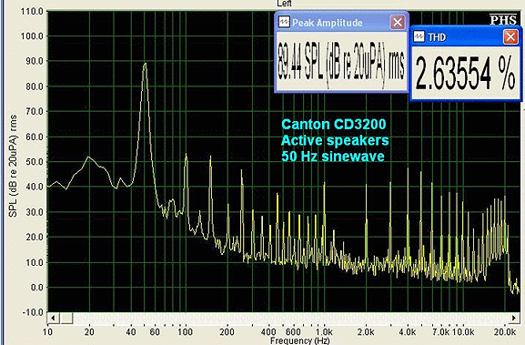Click the -10.0 y-axis label
This screenshot has width=525, height=345.
pyautogui.click(x=33, y=312)
